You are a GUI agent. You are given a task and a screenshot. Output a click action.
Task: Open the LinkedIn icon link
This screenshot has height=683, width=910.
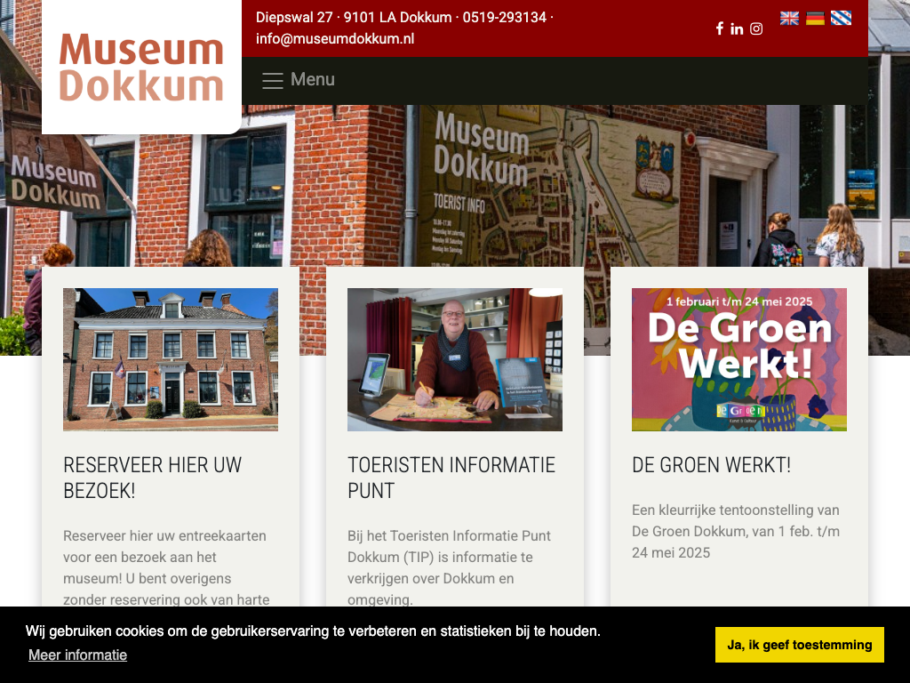click(x=737, y=28)
